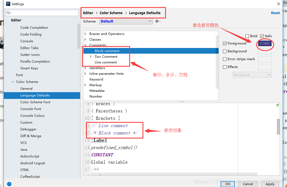Enable Error stripe mark checkbox
Image resolution: width=287 pixels, height=187 pixels.
pyautogui.click(x=225, y=59)
